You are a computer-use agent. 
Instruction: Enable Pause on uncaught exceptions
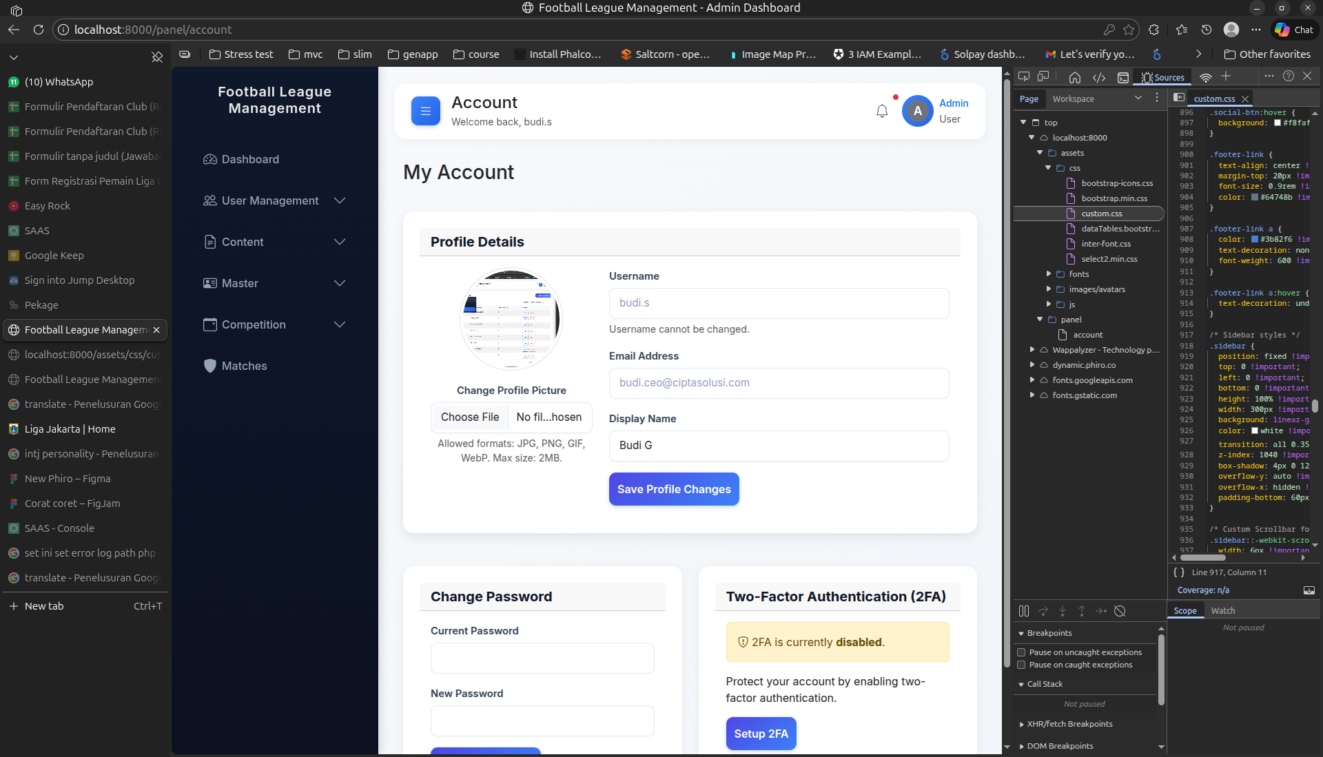tap(1022, 652)
